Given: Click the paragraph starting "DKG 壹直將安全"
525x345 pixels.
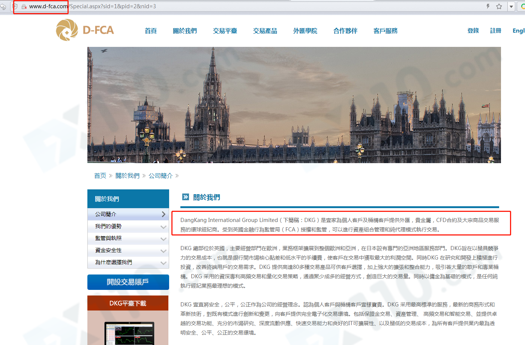Looking at the screenshot, I should [x=339, y=318].
